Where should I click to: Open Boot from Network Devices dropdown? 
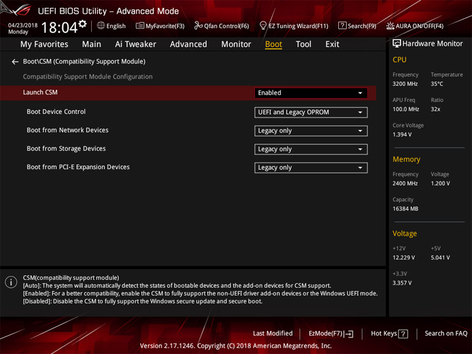(311, 131)
